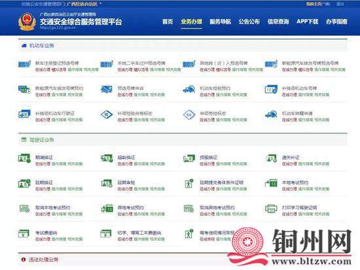Screen dimensions: 360x270
Task: Open the 延期审验 license icon
Action: pos(107,184)
